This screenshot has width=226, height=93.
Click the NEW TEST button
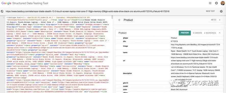(210, 11)
